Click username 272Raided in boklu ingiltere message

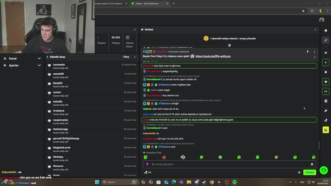(164, 85)
